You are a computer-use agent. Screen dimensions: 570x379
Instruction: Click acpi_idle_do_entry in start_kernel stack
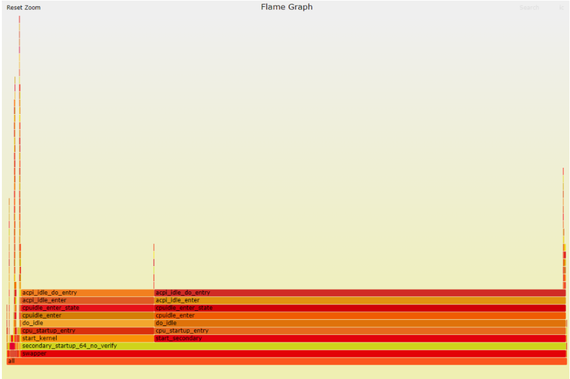point(87,293)
